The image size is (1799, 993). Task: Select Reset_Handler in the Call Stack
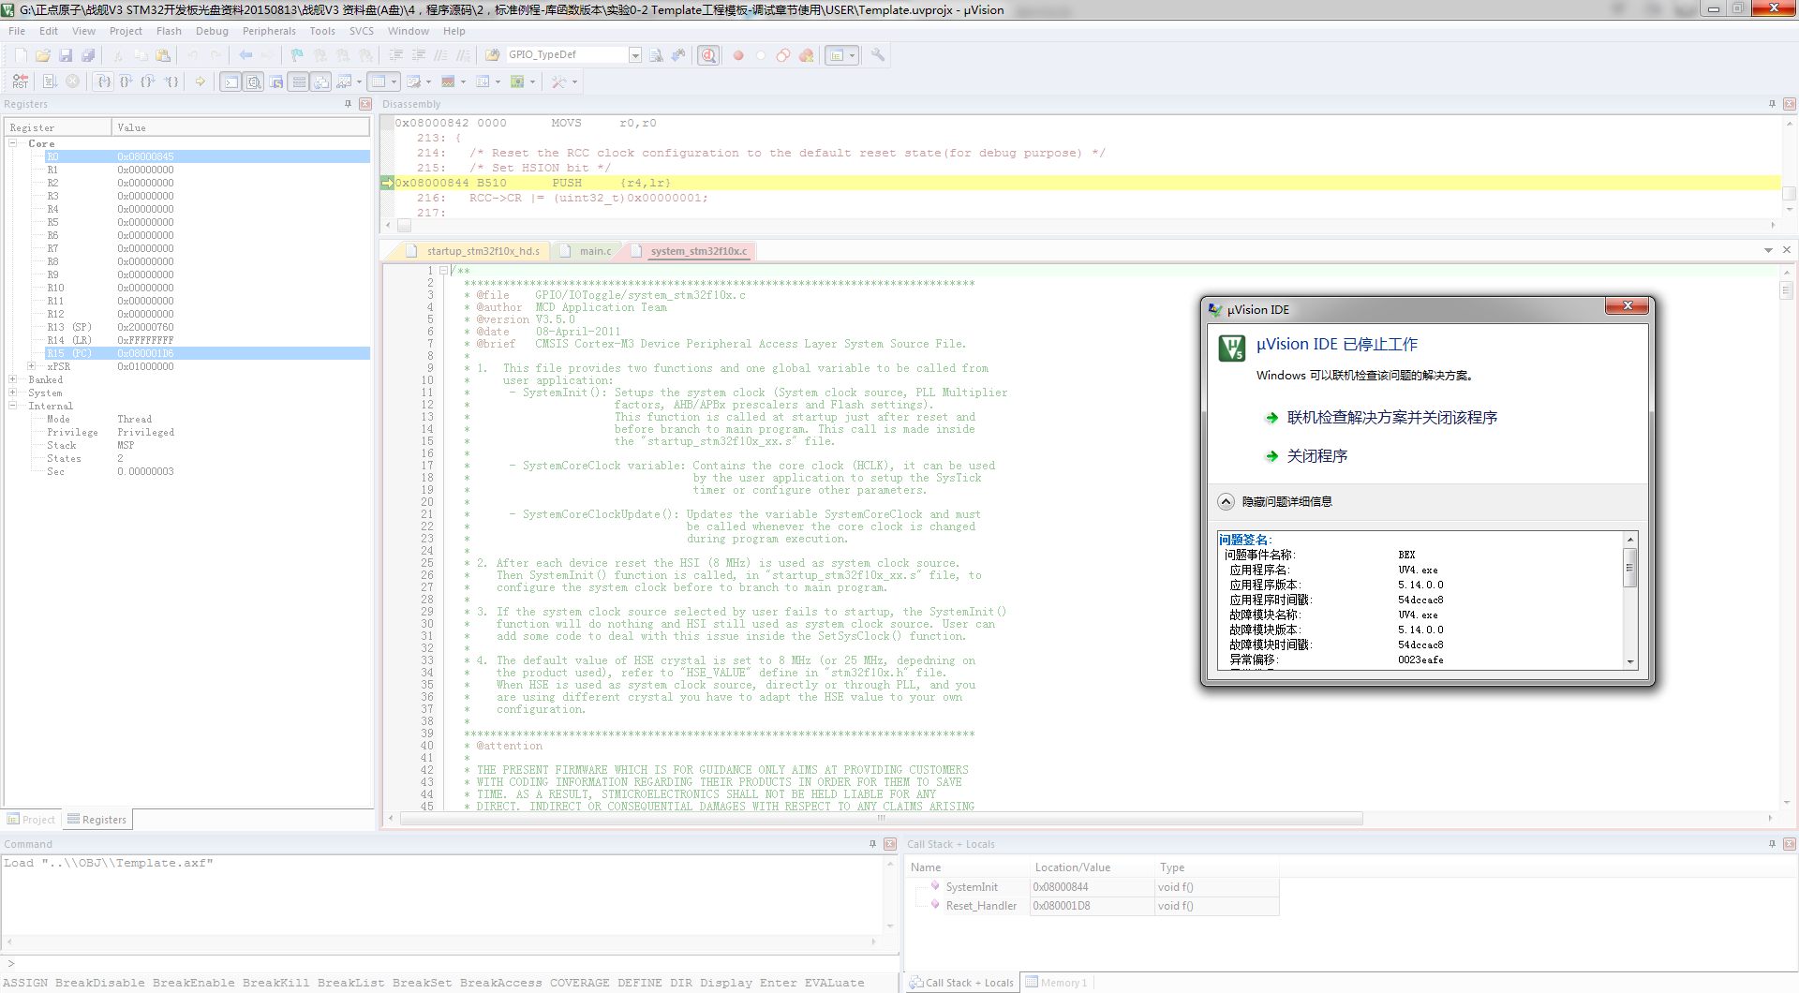pos(981,906)
